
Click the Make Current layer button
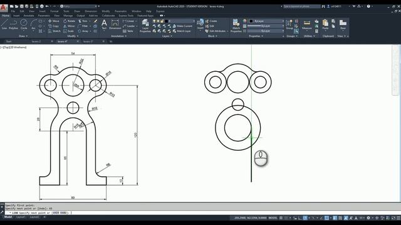coord(182,26)
